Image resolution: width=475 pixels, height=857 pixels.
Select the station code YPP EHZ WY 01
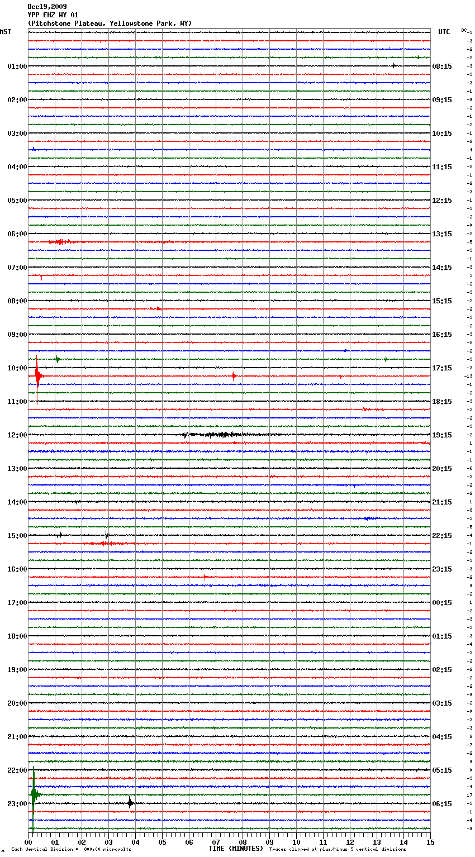53,15
